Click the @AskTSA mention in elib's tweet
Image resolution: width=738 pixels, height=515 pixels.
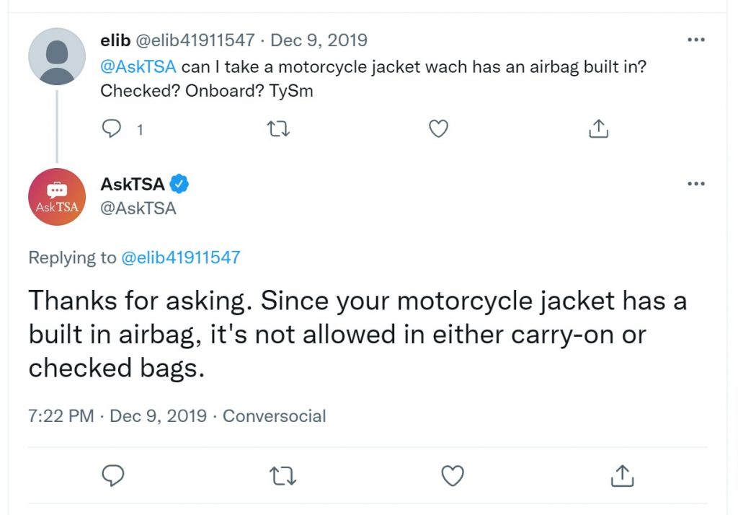tap(138, 67)
